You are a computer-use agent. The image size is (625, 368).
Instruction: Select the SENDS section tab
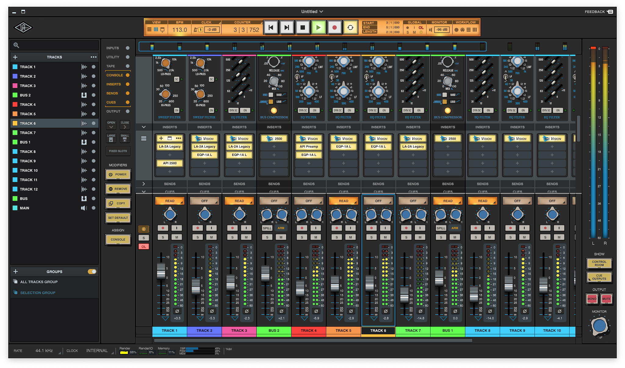point(118,93)
